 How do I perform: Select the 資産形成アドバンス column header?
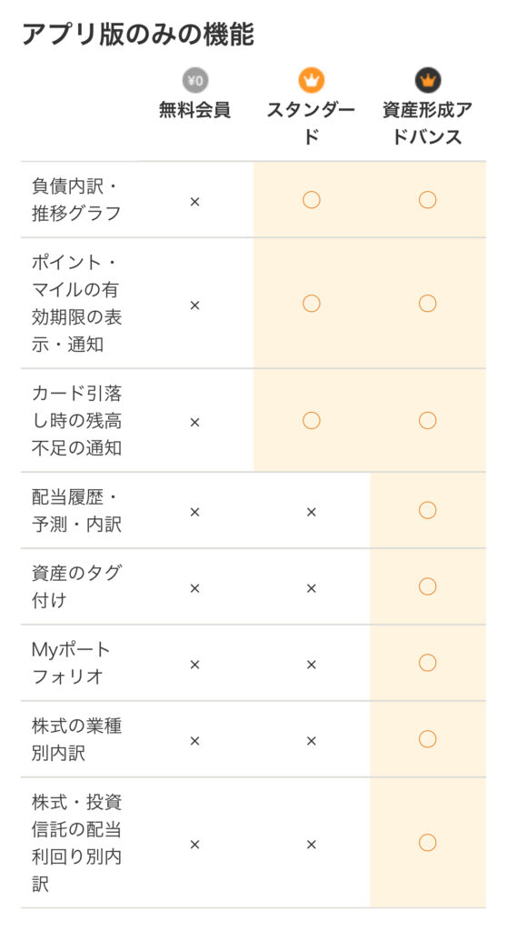point(427,124)
